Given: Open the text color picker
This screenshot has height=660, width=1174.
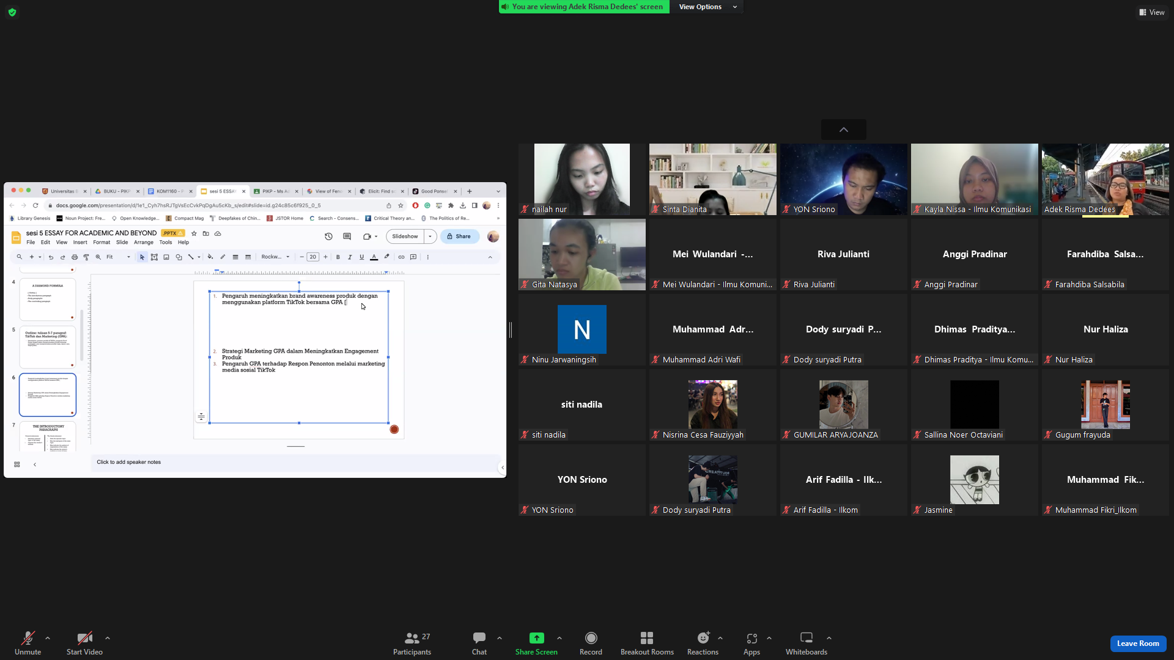Looking at the screenshot, I should click(x=374, y=257).
